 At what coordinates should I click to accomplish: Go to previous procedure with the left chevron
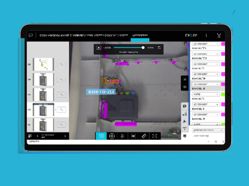click(37, 136)
